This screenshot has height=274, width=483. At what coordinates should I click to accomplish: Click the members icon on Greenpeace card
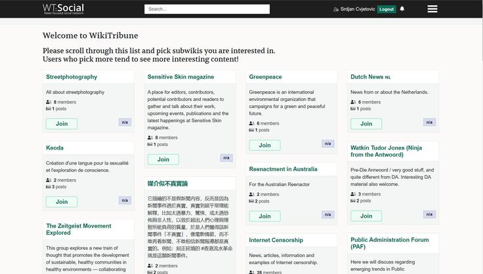251,123
